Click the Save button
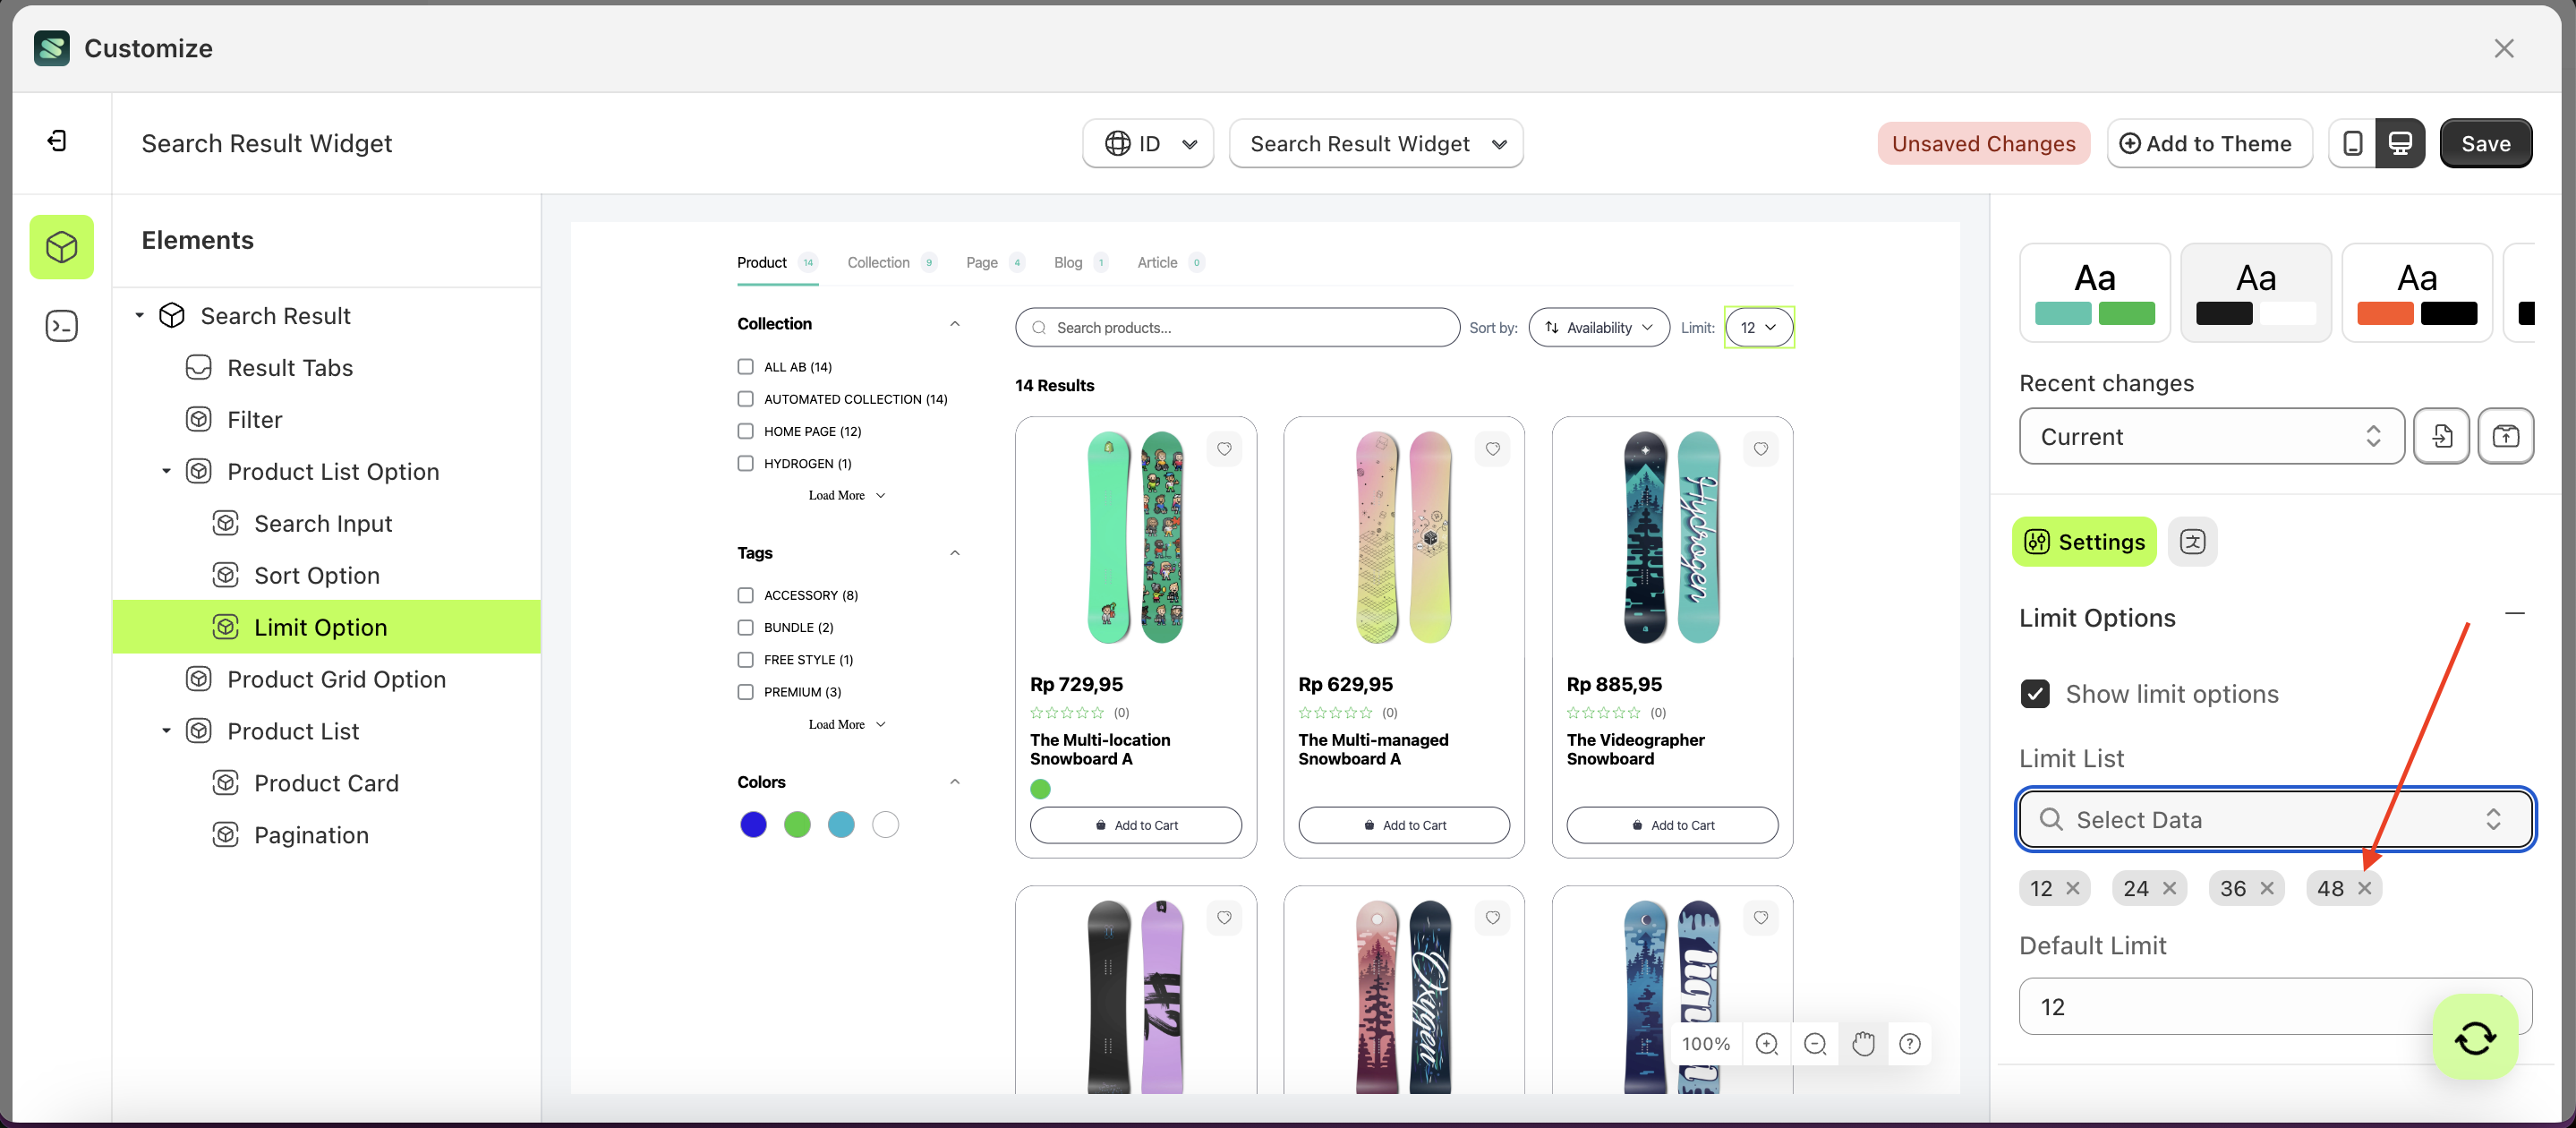The image size is (2576, 1128). click(x=2486, y=143)
